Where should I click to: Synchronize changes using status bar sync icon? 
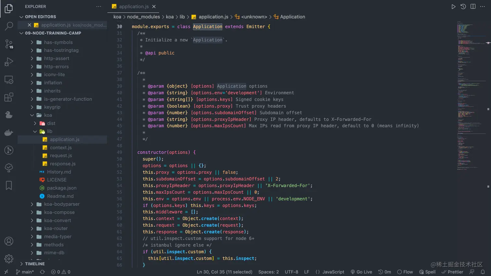(x=42, y=272)
